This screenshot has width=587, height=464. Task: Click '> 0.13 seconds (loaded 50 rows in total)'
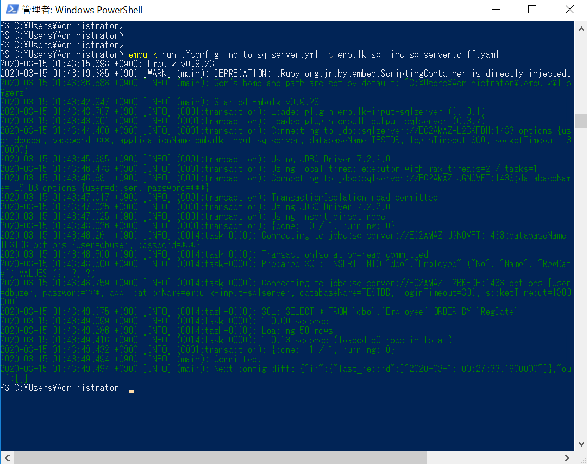pyautogui.click(x=357, y=340)
